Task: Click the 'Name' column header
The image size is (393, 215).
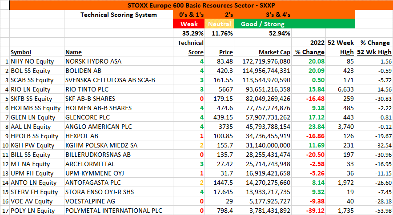Action: click(x=73, y=52)
